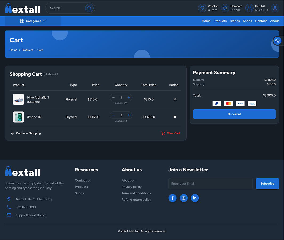Open the Cart bag icon
The image size is (284, 240).
249,8
